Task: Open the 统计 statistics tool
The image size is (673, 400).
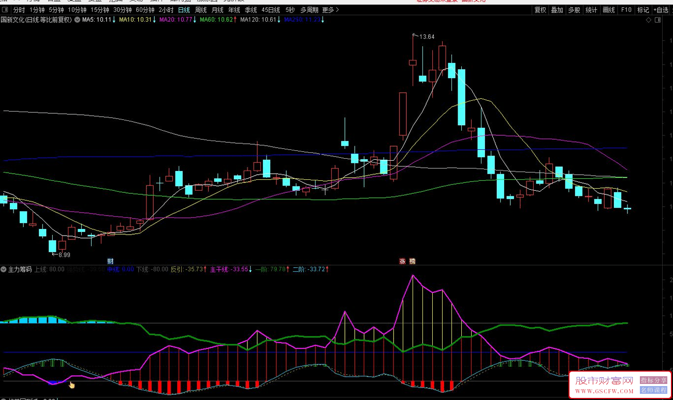Action: [591, 10]
